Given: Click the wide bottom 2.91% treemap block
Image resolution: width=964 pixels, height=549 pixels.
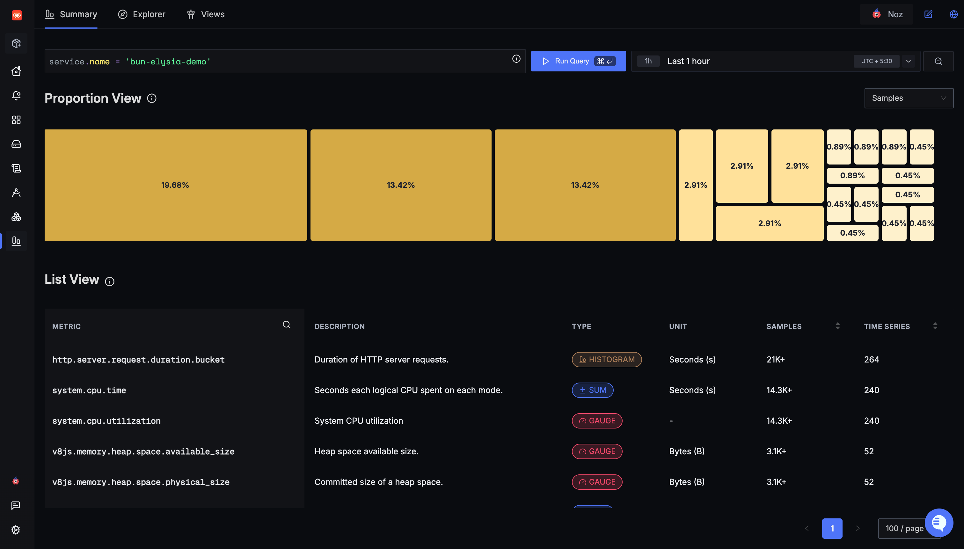Looking at the screenshot, I should (x=770, y=223).
